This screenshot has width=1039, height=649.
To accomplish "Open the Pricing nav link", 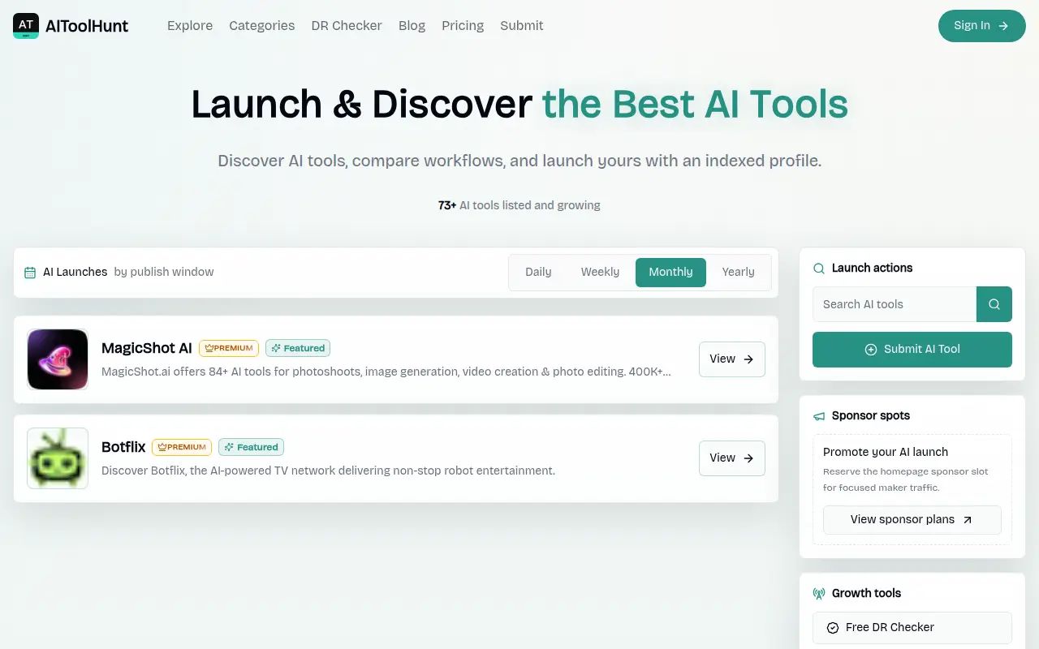I will pos(463,26).
